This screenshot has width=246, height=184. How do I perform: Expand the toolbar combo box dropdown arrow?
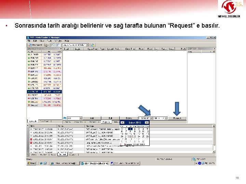(x=87, y=45)
